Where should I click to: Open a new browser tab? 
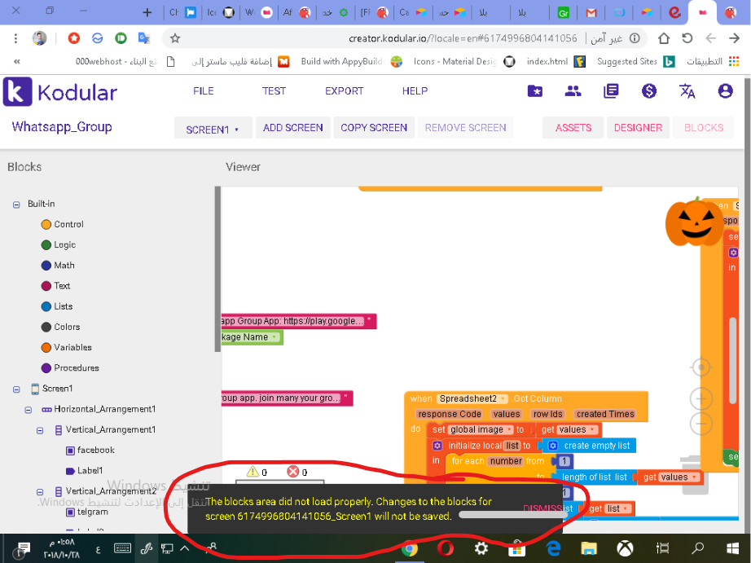point(147,12)
